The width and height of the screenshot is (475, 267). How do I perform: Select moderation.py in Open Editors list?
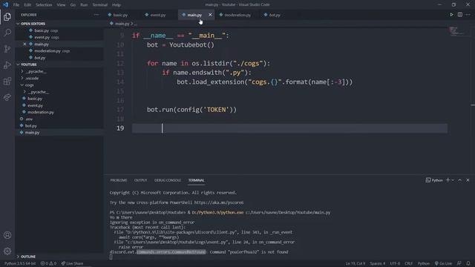tap(47, 51)
